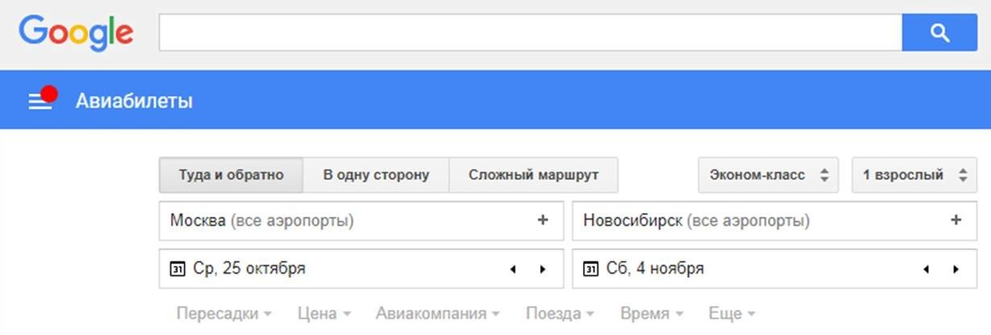The height and width of the screenshot is (335, 991).
Task: Go to previous day for departure date
Action: pyautogui.click(x=513, y=270)
